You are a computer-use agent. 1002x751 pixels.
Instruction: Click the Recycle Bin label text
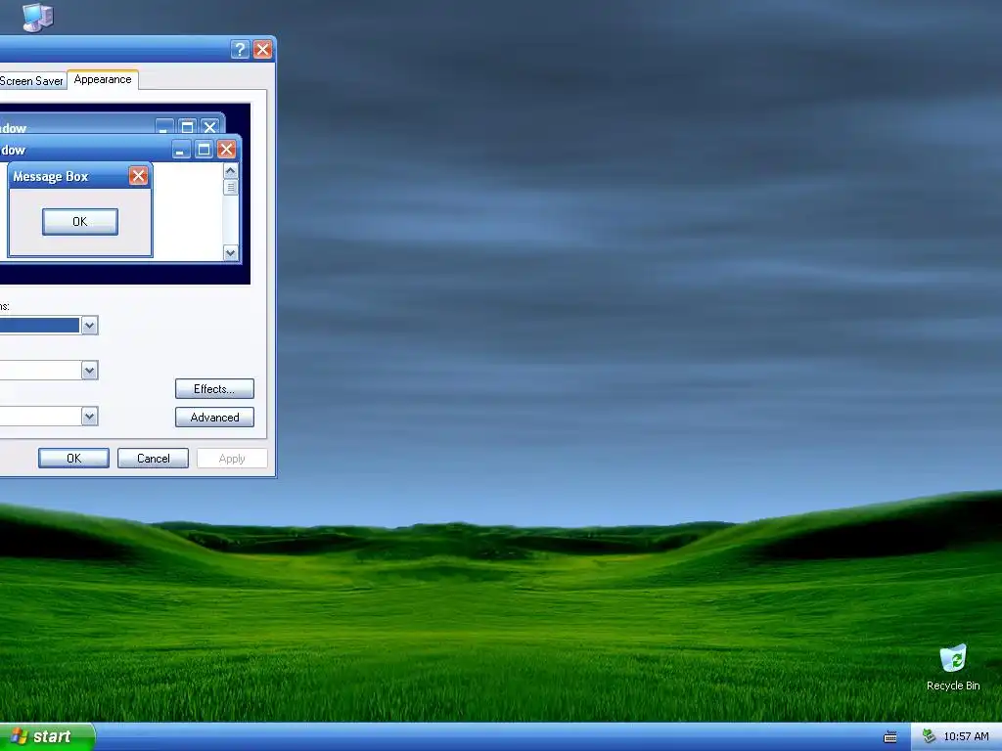953,685
